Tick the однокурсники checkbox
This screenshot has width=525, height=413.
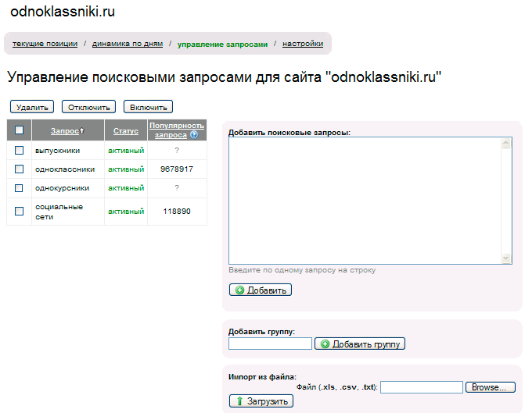tap(20, 188)
